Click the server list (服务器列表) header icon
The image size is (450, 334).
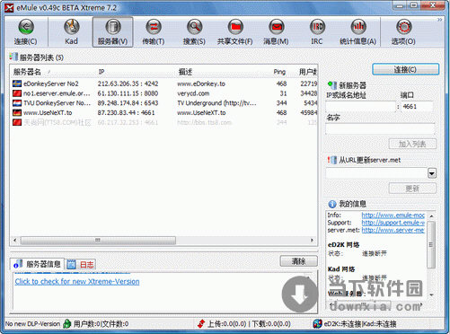coord(13,57)
